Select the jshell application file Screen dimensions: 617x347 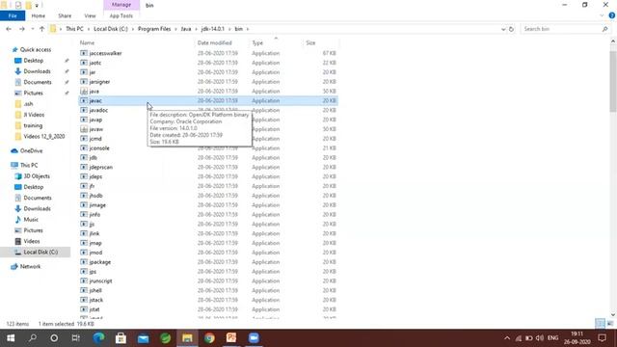click(x=95, y=290)
